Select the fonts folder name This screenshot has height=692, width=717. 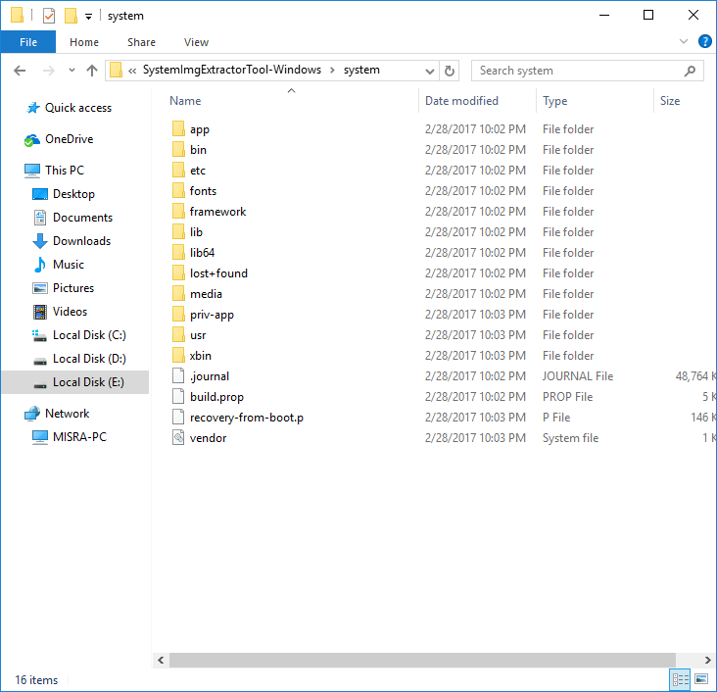(203, 191)
